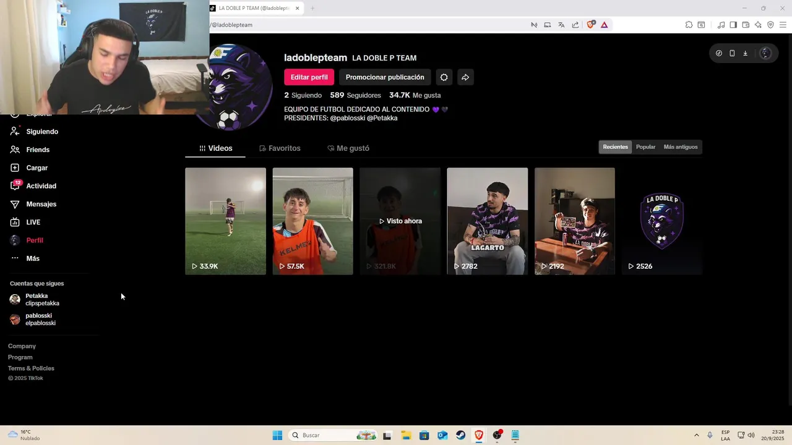Image resolution: width=792 pixels, height=445 pixels.
Task: Click the install app icon in address bar
Action: (x=548, y=25)
